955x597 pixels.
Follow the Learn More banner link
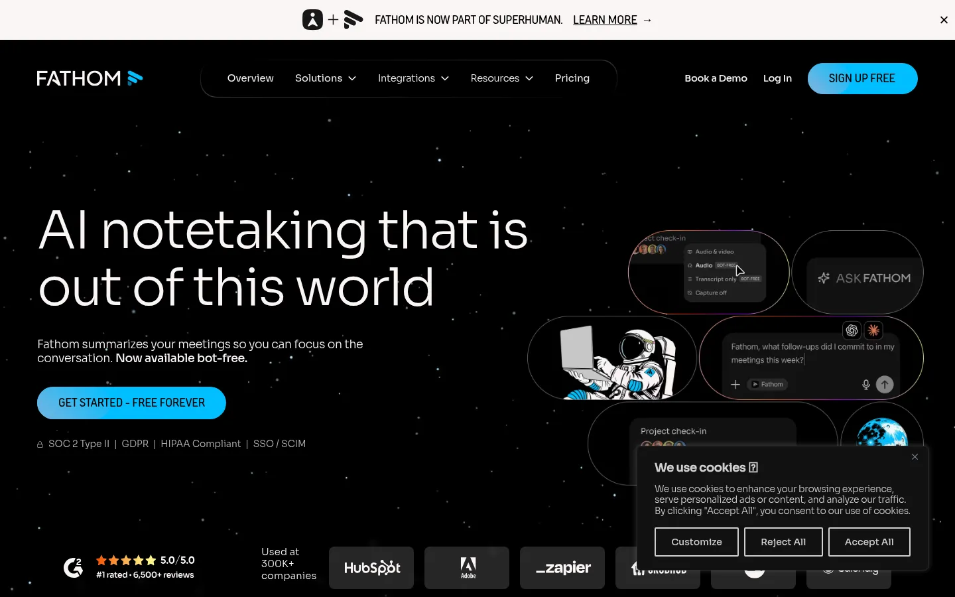605,20
